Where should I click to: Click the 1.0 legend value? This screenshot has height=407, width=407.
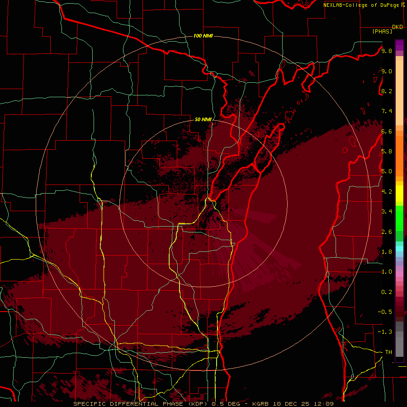point(387,272)
